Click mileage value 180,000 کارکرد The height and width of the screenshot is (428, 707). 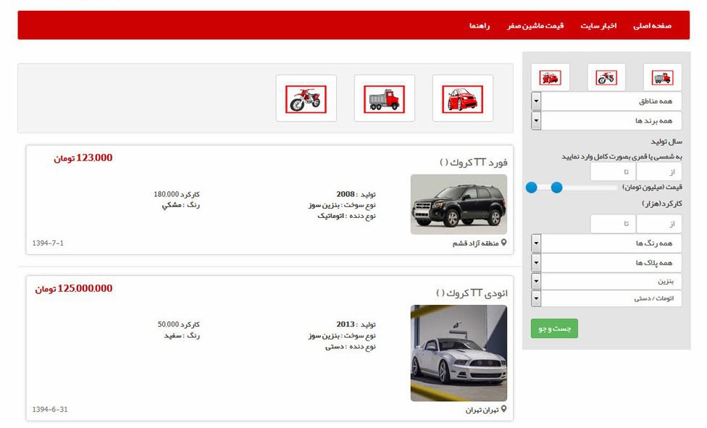point(176,194)
